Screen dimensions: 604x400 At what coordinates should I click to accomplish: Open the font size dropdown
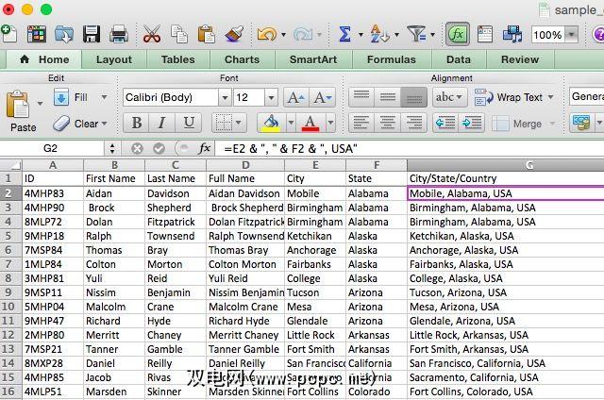click(x=269, y=97)
